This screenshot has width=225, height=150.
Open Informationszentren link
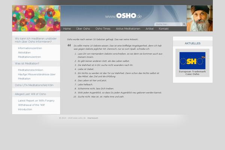pyautogui.click(x=30, y=48)
